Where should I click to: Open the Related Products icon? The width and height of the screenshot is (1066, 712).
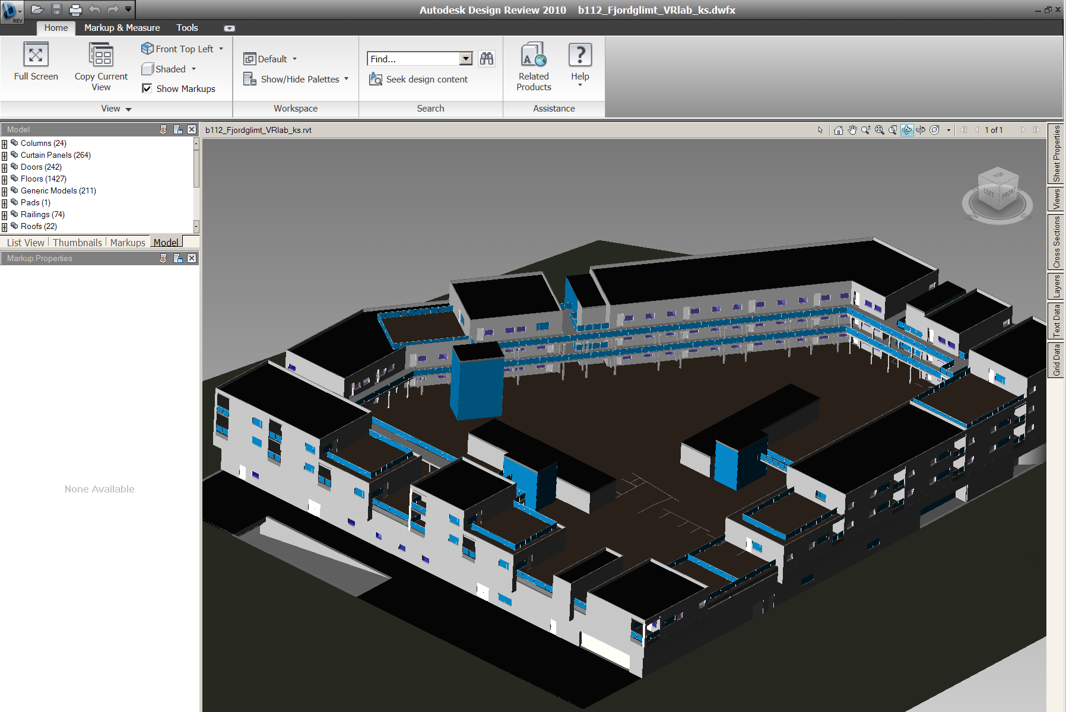[534, 55]
